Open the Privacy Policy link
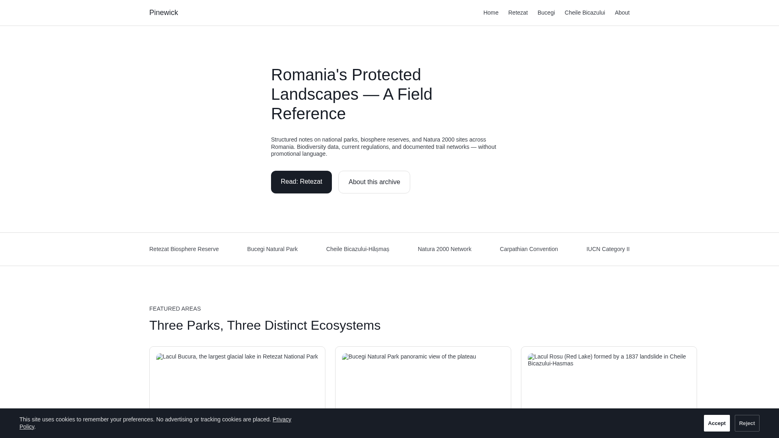Viewport: 779px width, 438px height. click(282, 419)
